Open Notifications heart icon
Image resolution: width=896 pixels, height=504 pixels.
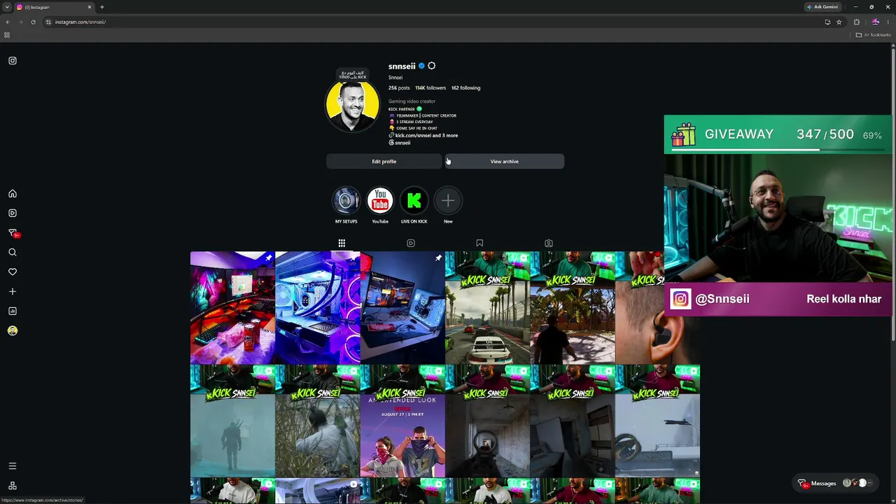click(13, 272)
